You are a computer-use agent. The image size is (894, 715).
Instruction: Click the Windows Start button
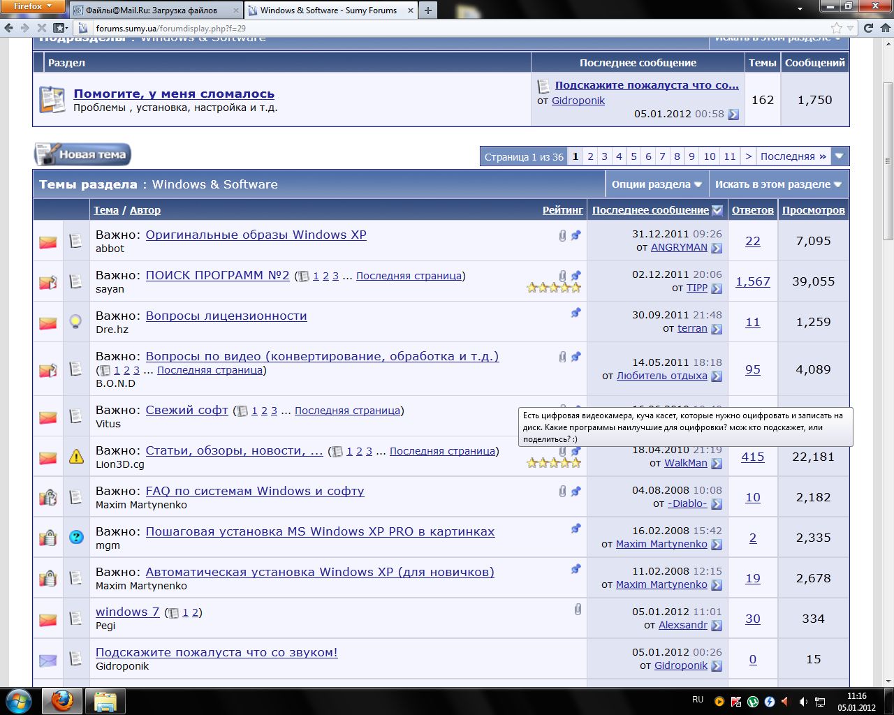pyautogui.click(x=19, y=700)
